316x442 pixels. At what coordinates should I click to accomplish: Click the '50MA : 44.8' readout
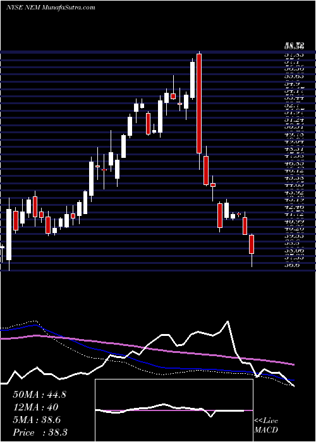39,395
